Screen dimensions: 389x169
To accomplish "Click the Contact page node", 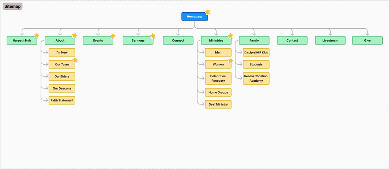I will tap(292, 40).
